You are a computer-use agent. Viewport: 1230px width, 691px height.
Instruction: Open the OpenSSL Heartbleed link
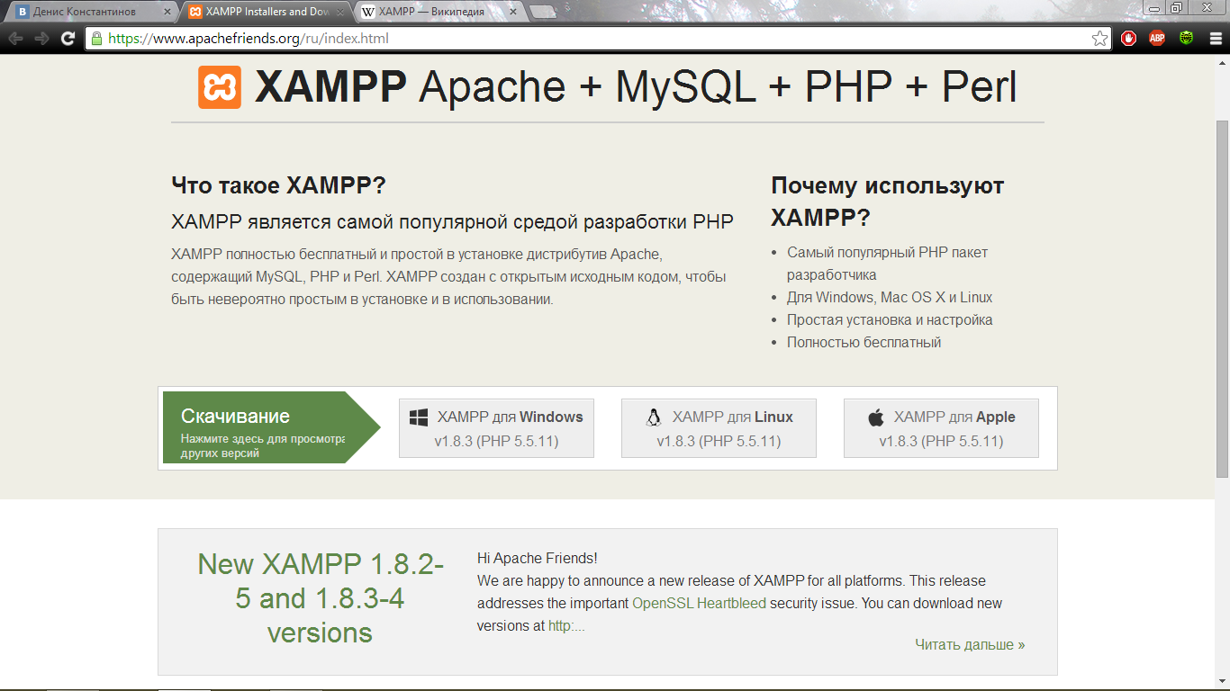(x=699, y=603)
